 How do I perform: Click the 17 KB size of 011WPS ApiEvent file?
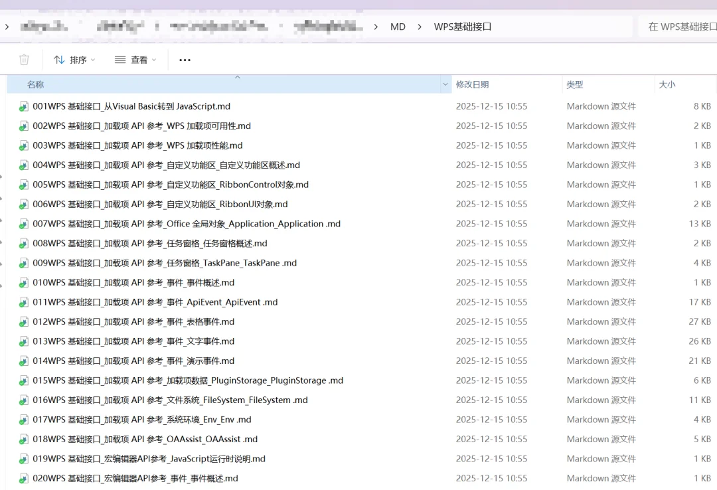[700, 302]
